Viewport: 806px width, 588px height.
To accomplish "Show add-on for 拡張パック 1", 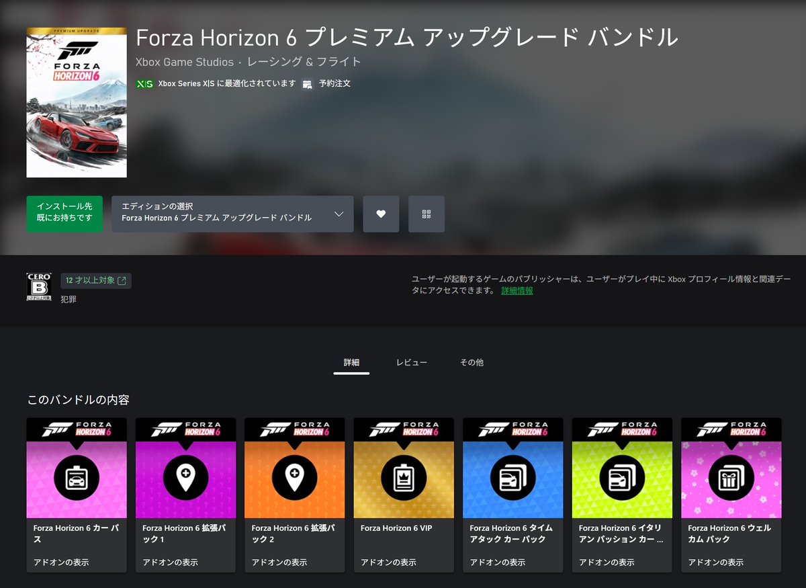I will tap(170, 562).
